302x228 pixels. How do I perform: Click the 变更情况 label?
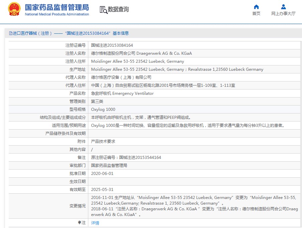78,206
